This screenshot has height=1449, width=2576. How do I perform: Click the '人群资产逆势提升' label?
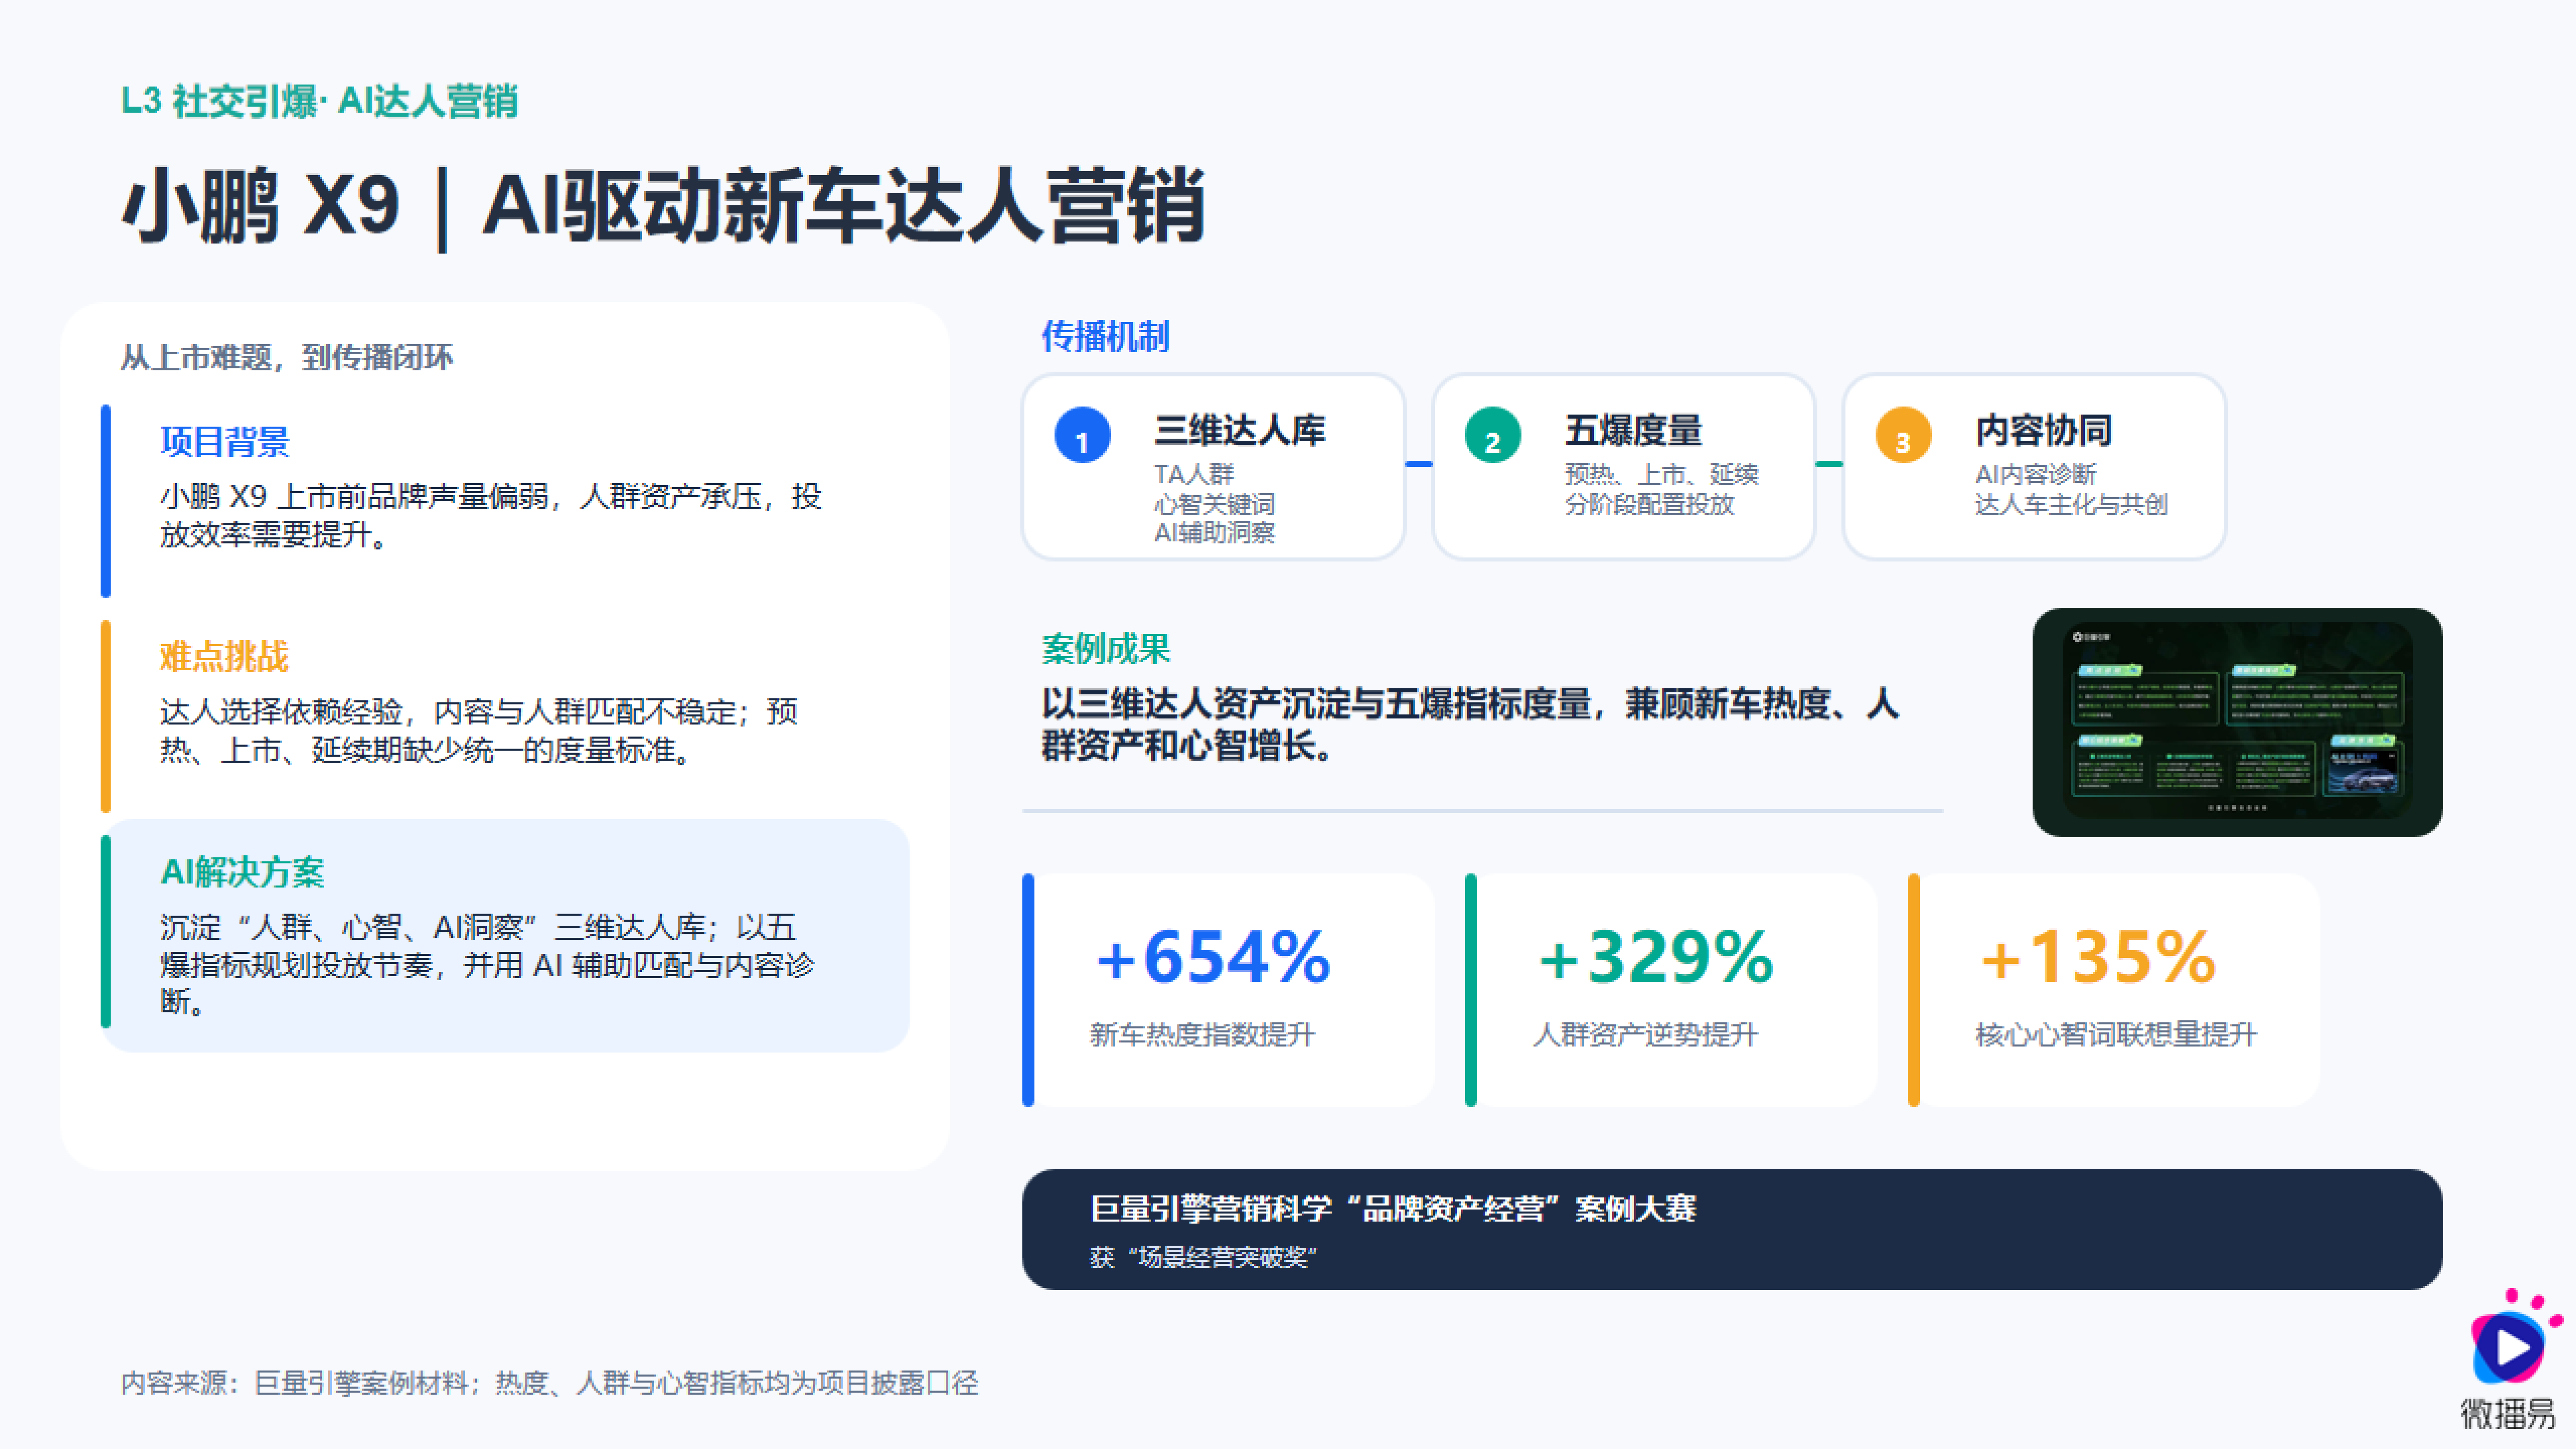click(x=1645, y=1034)
